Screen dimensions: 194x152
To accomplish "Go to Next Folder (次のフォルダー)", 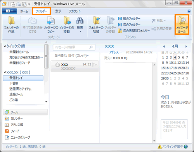I will point(129,25).
